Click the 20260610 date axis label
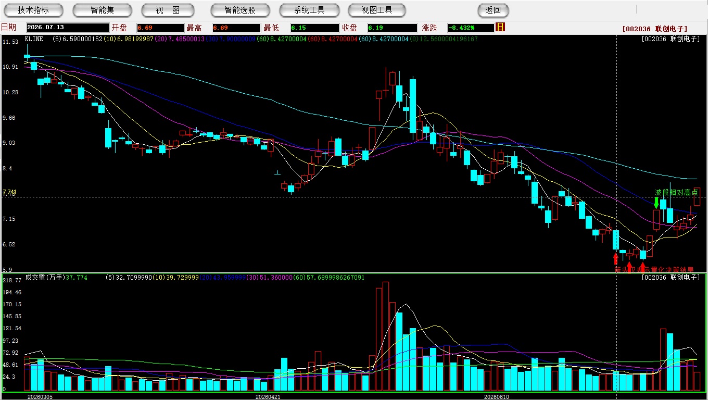Image resolution: width=708 pixels, height=400 pixels. (x=497, y=397)
